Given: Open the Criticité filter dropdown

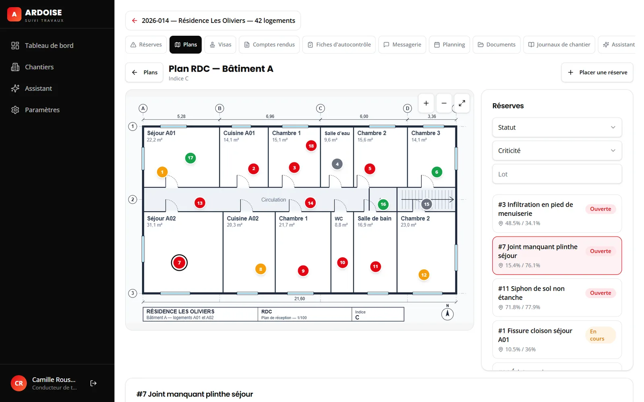Looking at the screenshot, I should pos(557,151).
